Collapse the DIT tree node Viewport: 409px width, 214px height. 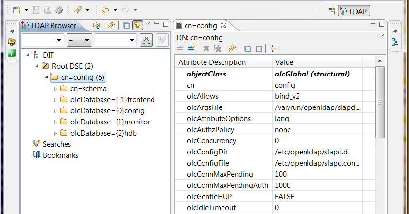coord(28,55)
